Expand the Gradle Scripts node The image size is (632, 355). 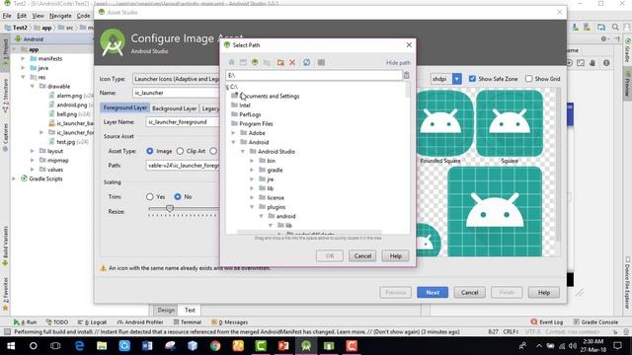point(14,178)
